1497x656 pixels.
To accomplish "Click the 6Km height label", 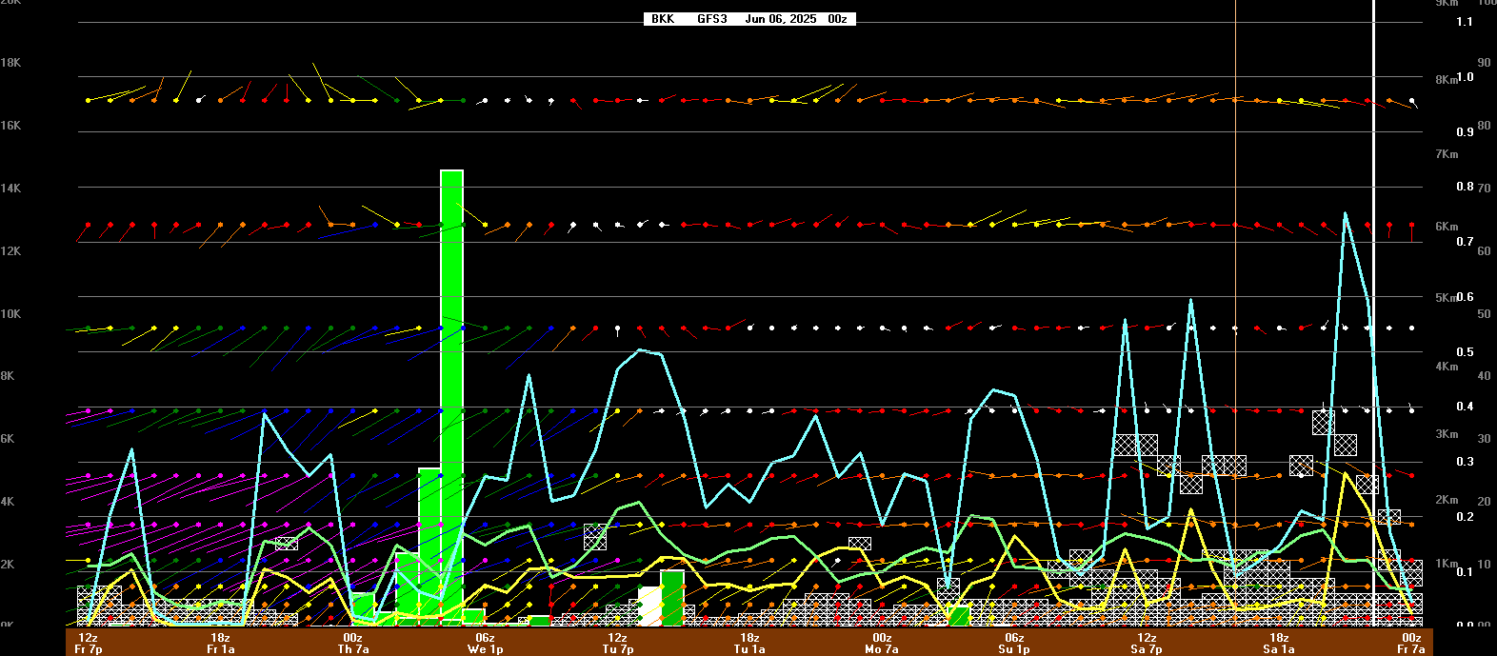I will [1447, 227].
